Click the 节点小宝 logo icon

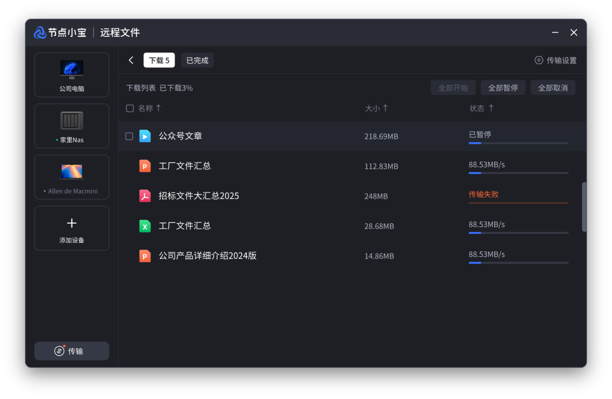pyautogui.click(x=39, y=32)
